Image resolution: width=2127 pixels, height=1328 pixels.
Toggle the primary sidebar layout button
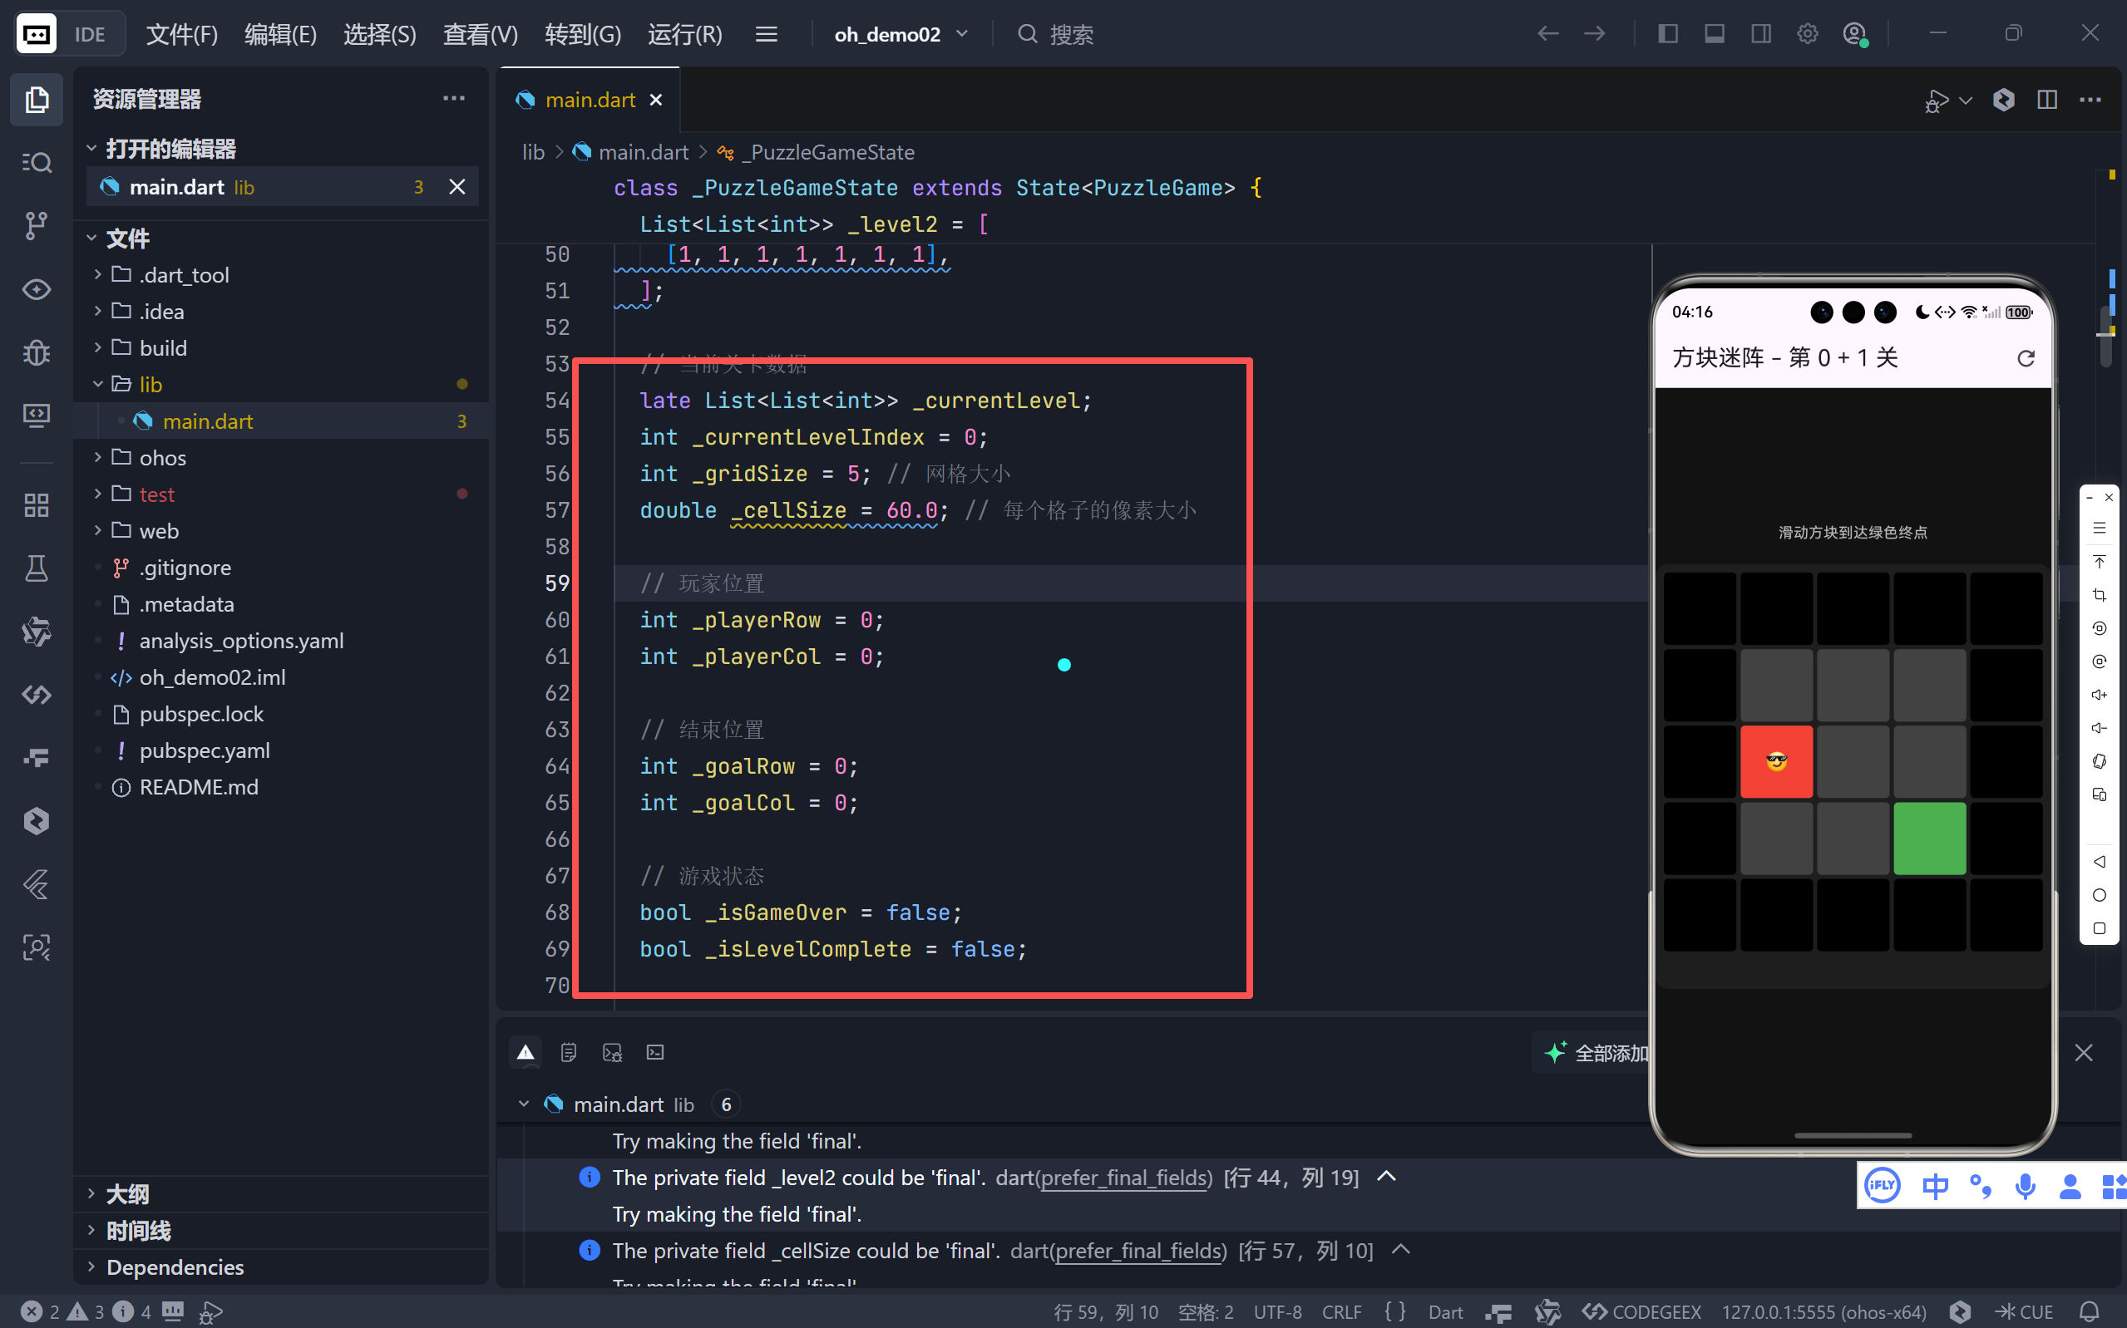click(x=1667, y=34)
